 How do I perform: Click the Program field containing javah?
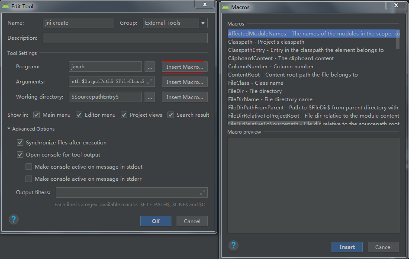click(105, 67)
